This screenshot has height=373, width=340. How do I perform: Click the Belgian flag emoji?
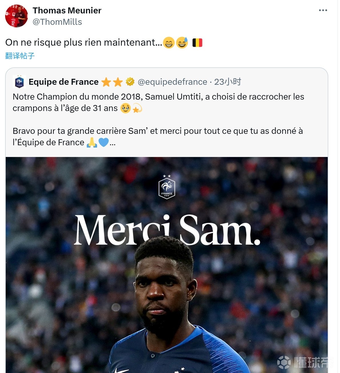[197, 43]
